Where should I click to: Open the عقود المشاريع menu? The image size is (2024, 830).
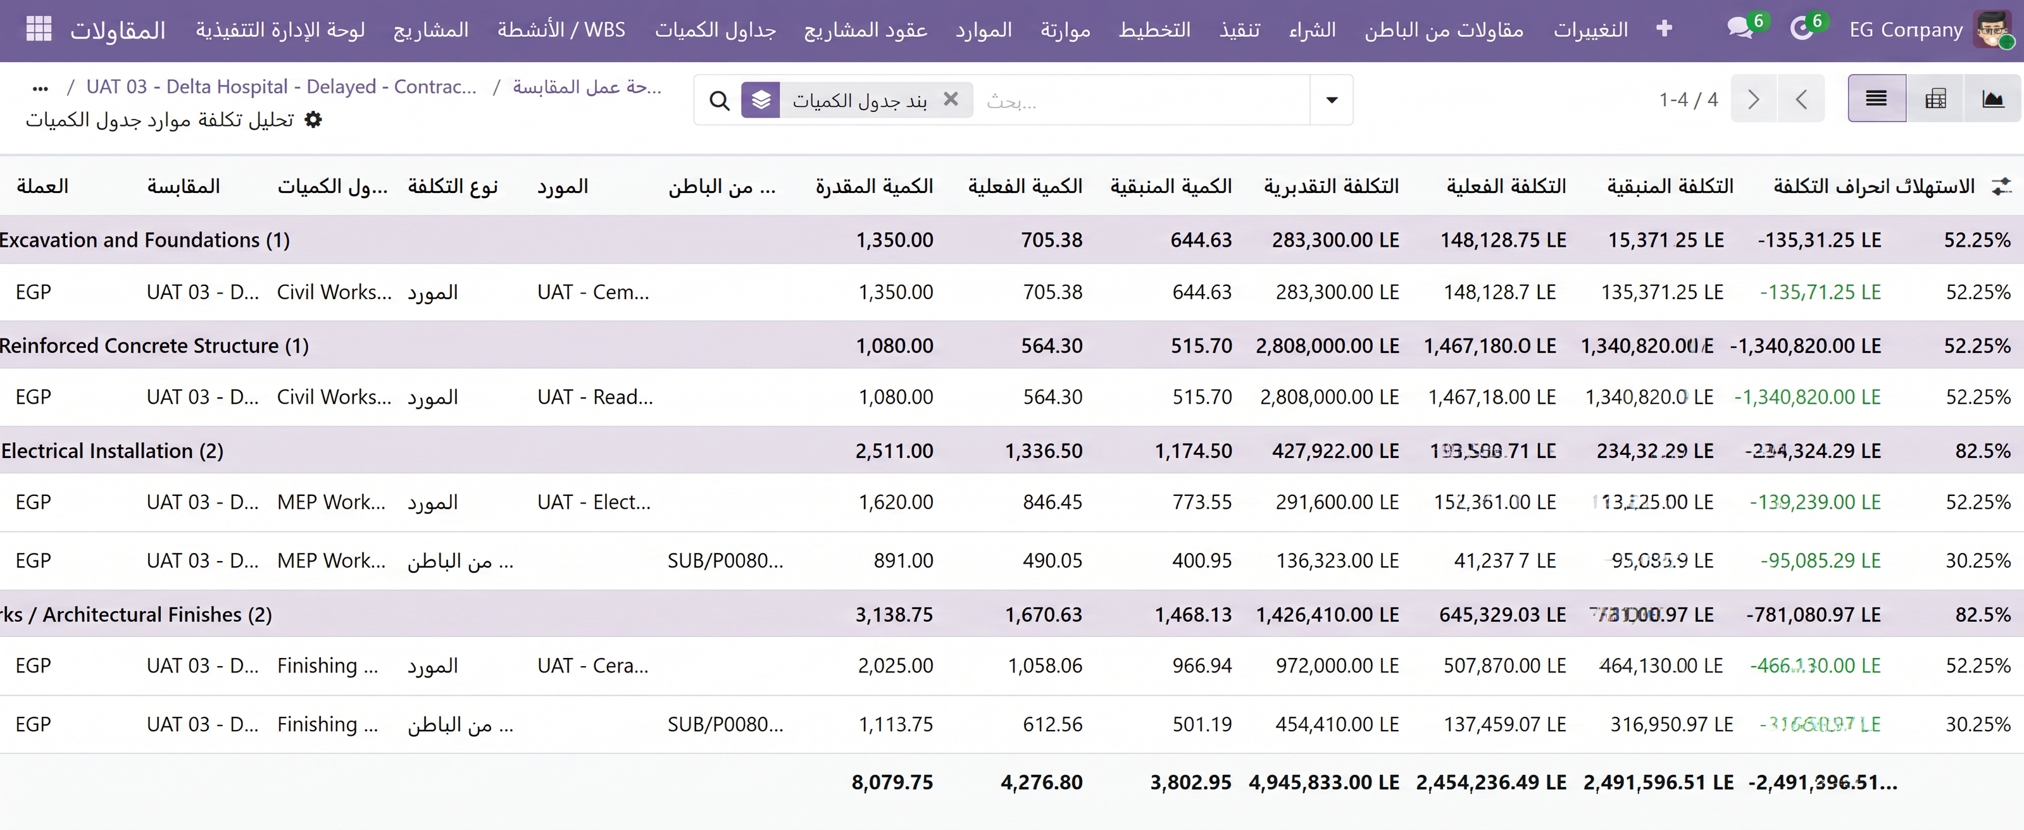pos(865,30)
